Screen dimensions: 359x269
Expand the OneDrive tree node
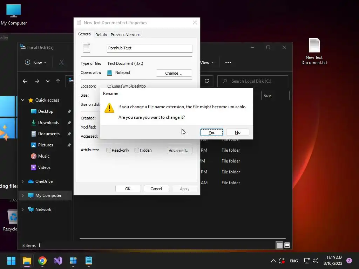coord(23,181)
